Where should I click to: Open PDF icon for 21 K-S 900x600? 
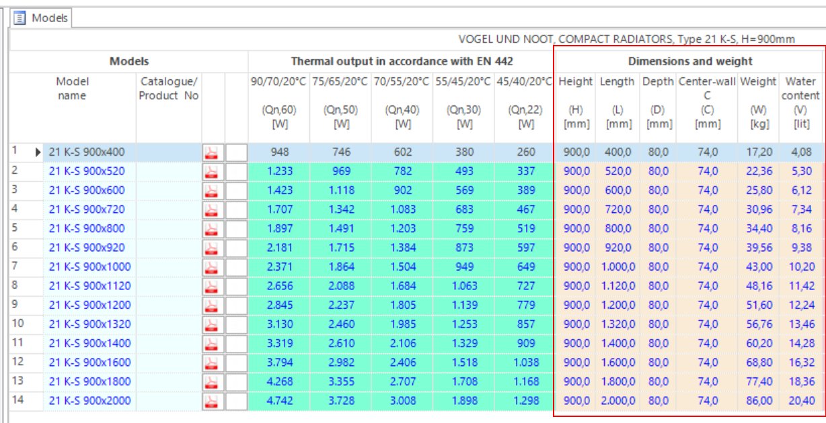(x=212, y=191)
